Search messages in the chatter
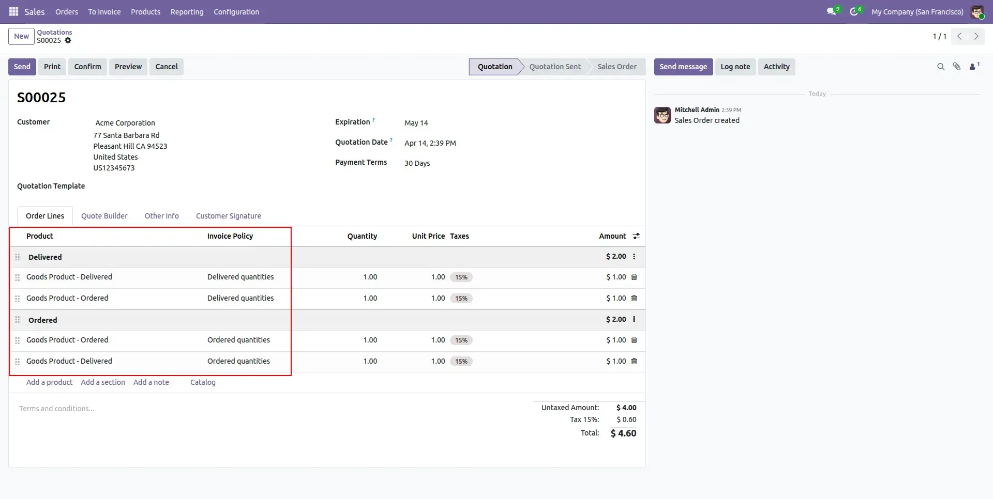Image resolution: width=993 pixels, height=499 pixels. [x=941, y=67]
